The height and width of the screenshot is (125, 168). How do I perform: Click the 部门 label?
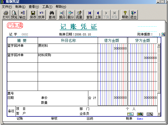coord(85,109)
